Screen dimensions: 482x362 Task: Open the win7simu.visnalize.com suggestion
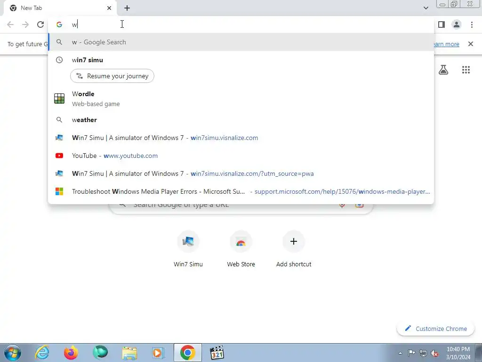241,138
